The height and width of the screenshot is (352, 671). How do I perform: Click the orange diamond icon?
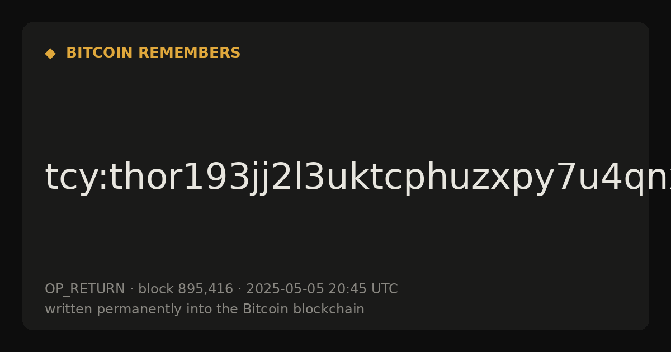point(50,54)
